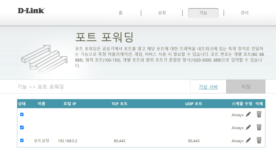Open the 관리 menu
This screenshot has height=152, width=276.
pos(244,13)
